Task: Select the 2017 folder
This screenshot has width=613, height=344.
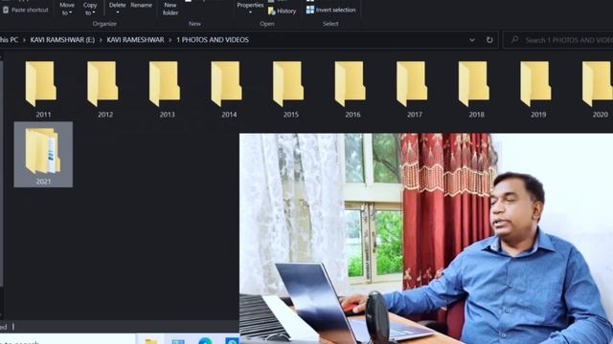Action: click(x=413, y=89)
